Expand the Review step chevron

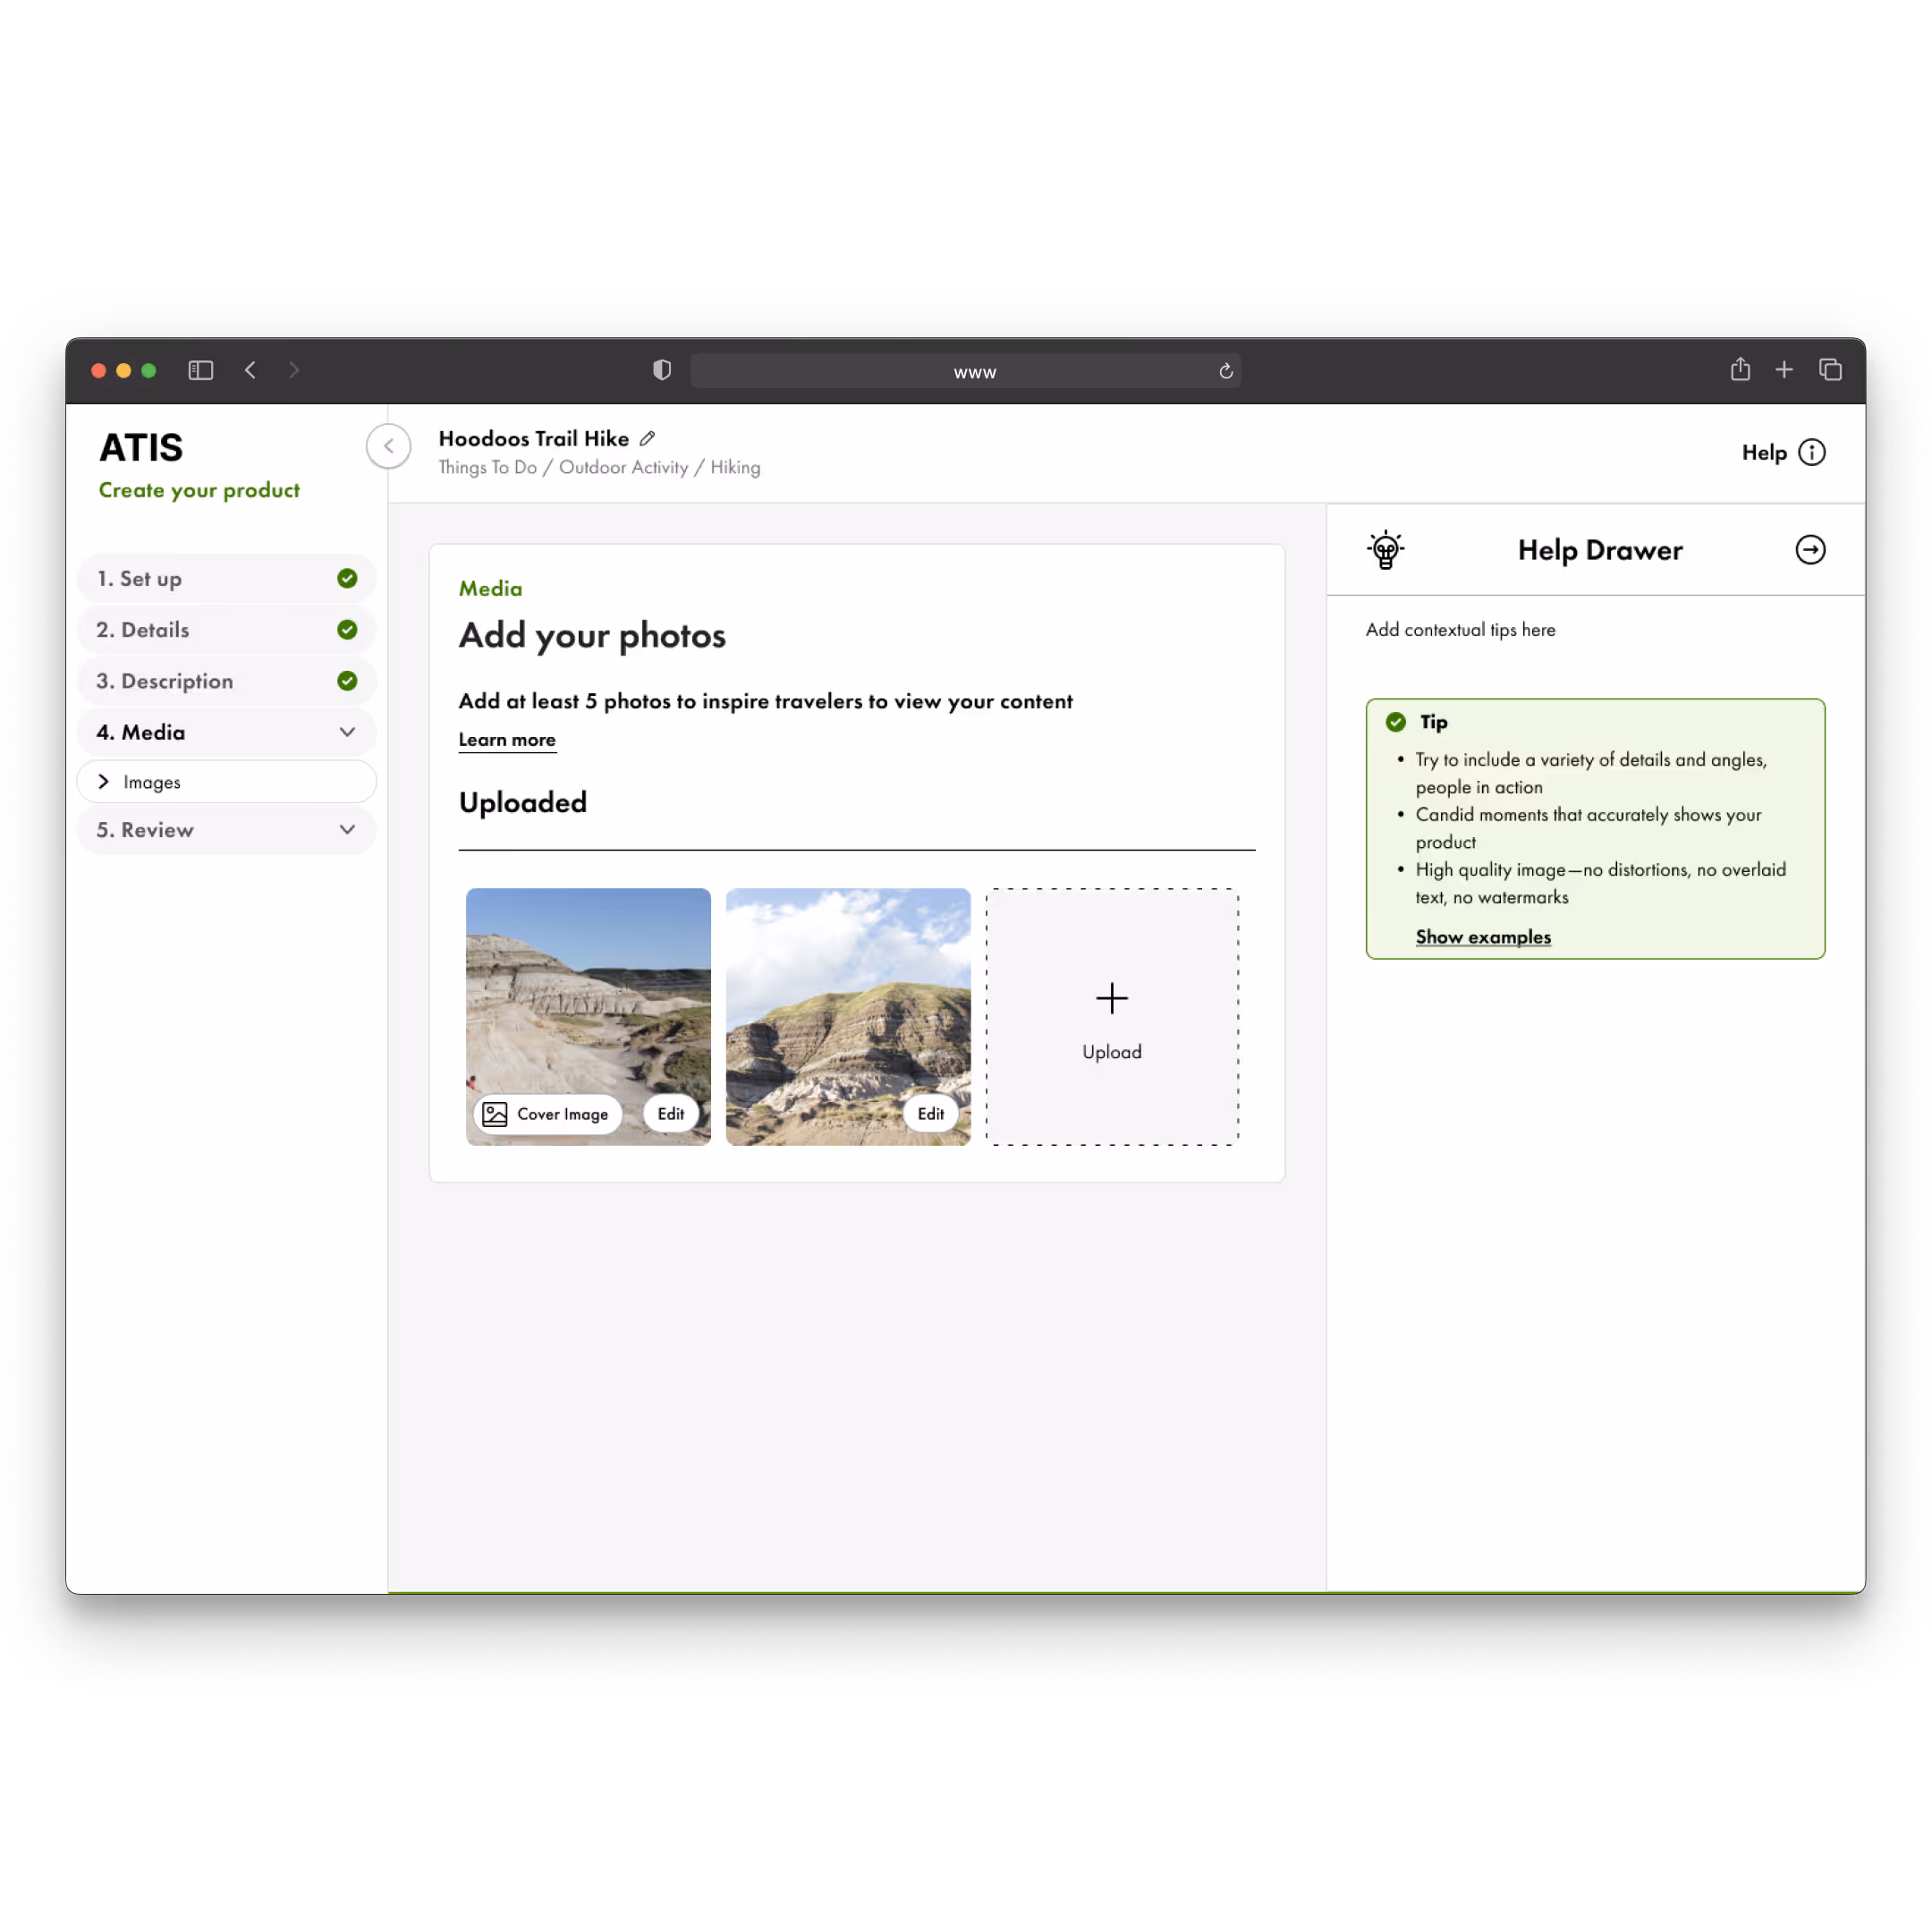point(347,830)
